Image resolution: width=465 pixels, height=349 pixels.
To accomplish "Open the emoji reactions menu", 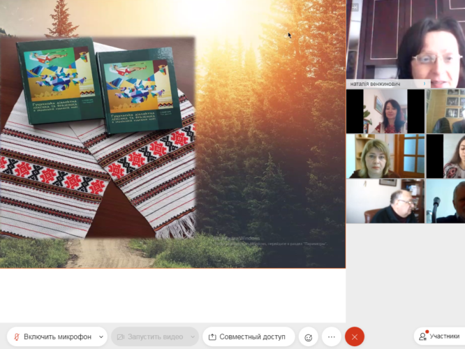I will pyautogui.click(x=307, y=336).
